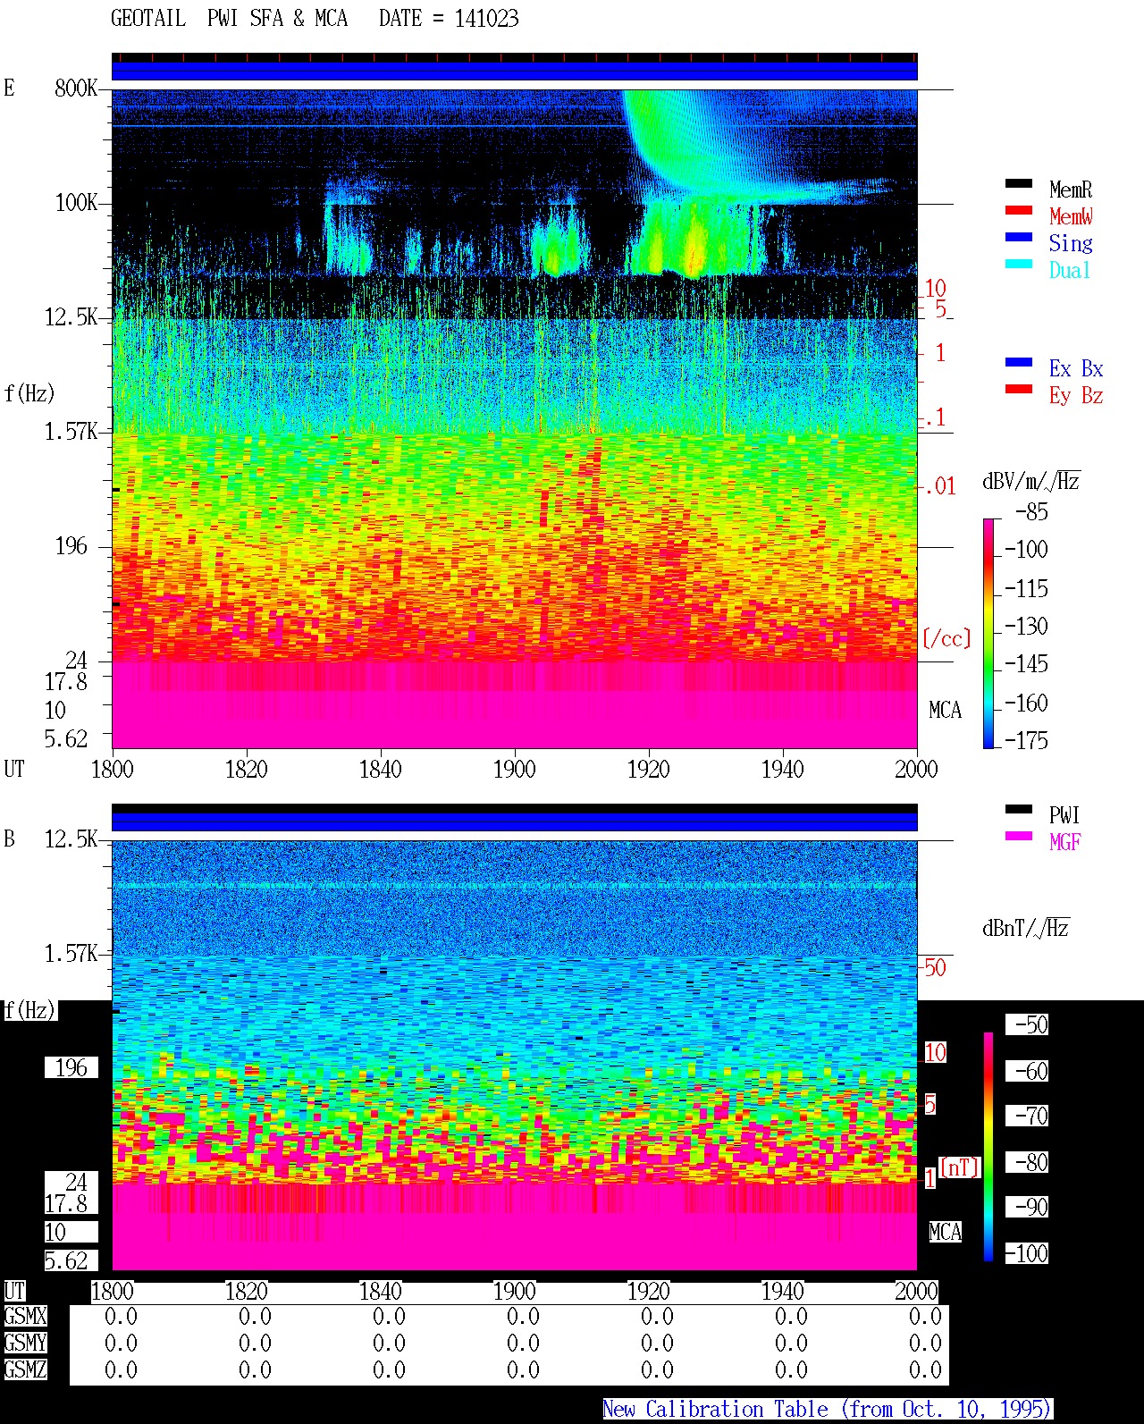Select the -130 color scale value
Image resolution: width=1144 pixels, height=1424 pixels.
point(1026,627)
